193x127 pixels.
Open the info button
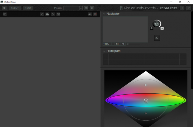coord(182,8)
